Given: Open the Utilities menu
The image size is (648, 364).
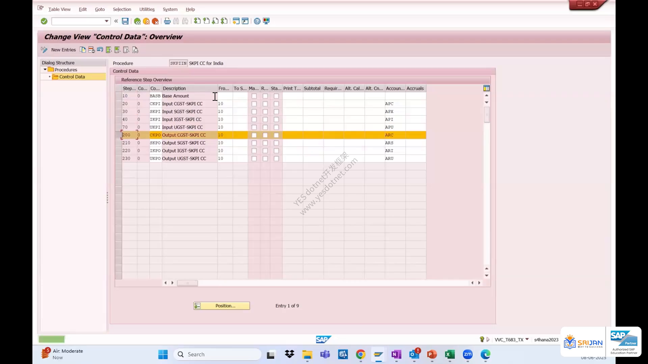Looking at the screenshot, I should pyautogui.click(x=147, y=9).
